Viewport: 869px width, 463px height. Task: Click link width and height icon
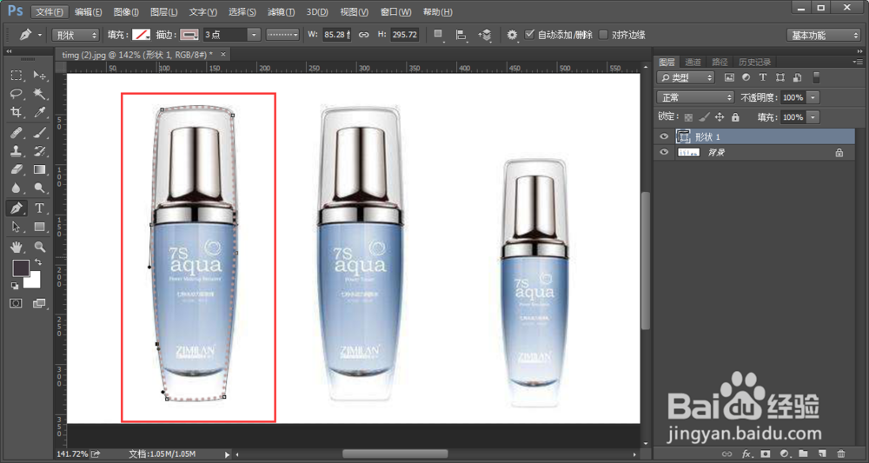pyautogui.click(x=363, y=35)
